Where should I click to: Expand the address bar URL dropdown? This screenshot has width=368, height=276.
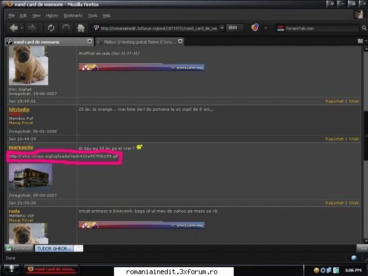(222, 28)
